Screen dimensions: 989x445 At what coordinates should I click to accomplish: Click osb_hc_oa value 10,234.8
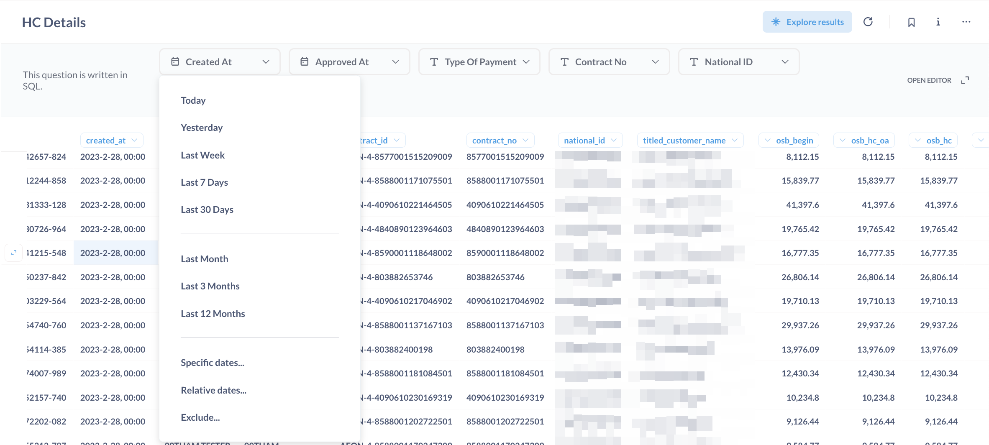pos(878,398)
